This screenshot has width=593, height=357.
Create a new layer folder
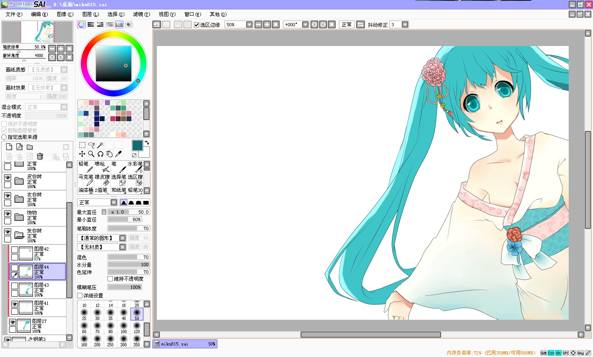click(30, 147)
